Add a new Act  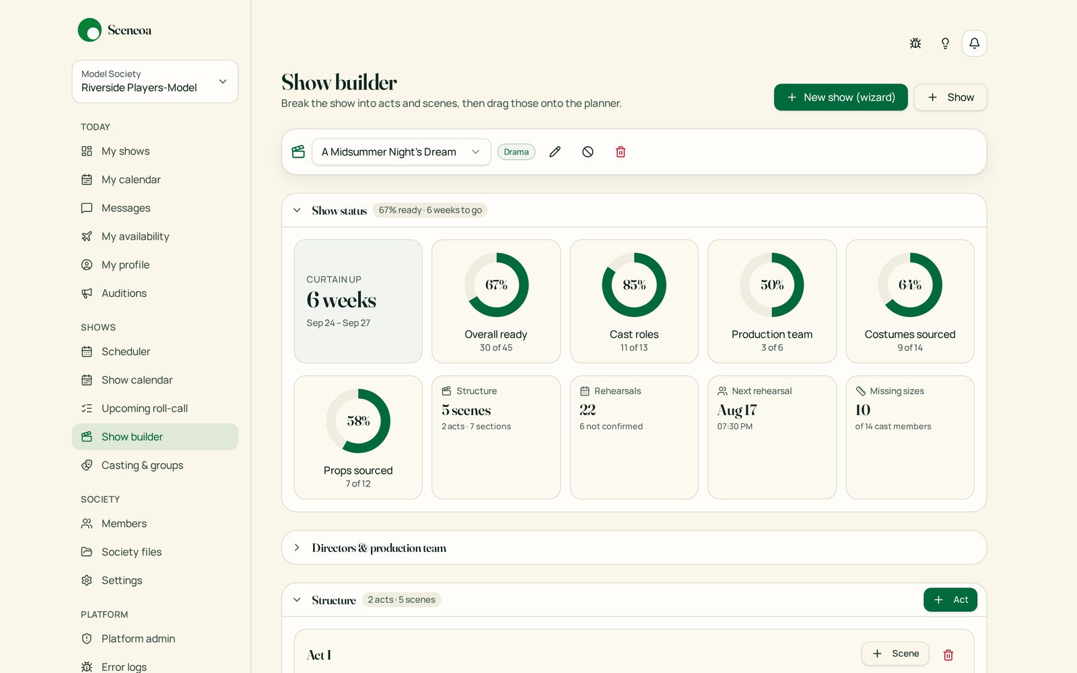(950, 600)
